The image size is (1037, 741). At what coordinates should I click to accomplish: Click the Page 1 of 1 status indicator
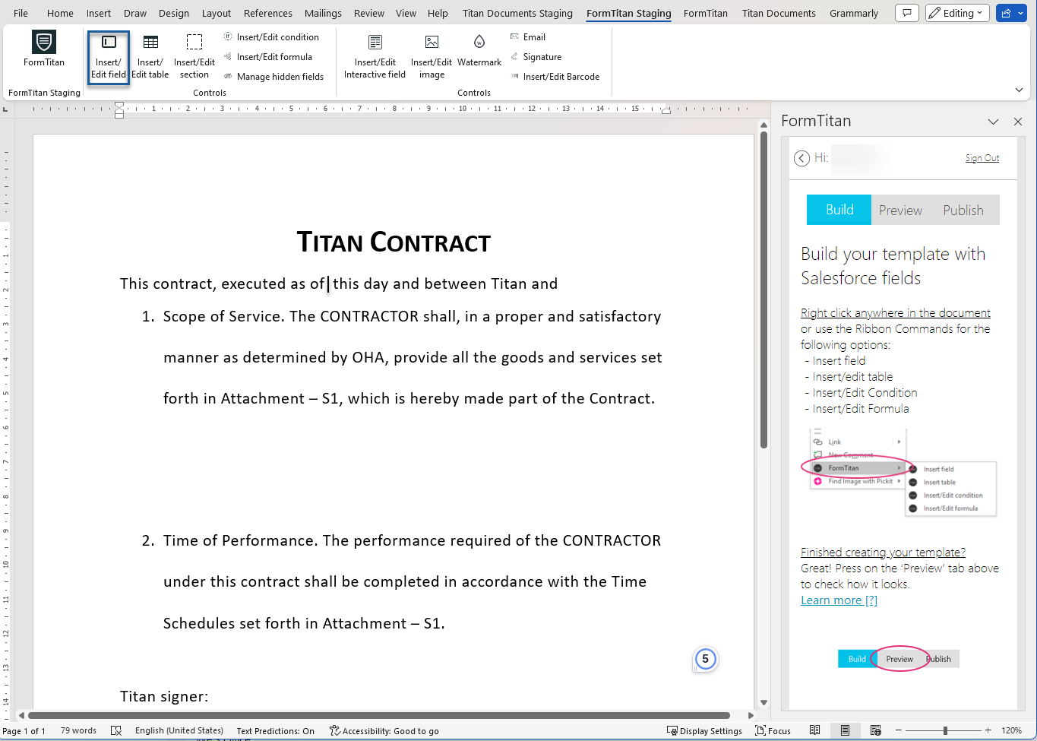(x=24, y=731)
